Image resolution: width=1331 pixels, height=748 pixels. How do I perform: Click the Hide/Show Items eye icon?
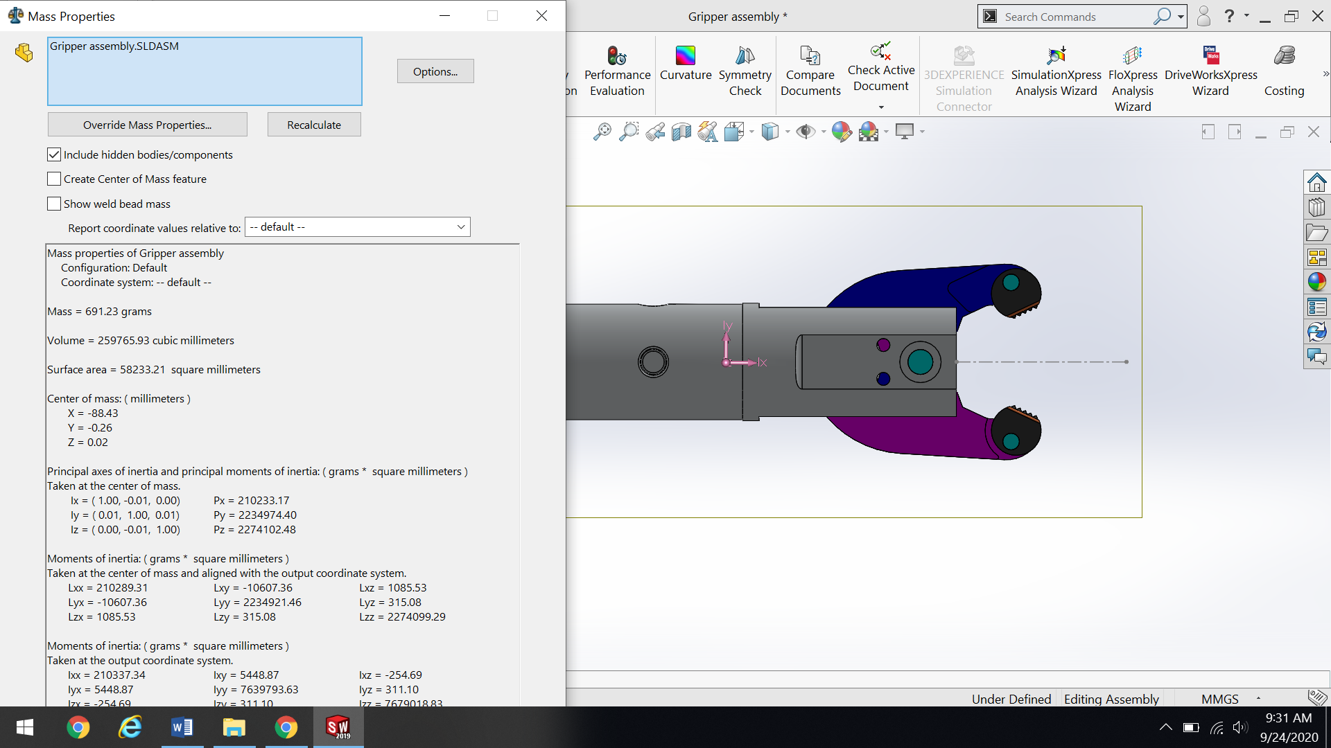805,132
